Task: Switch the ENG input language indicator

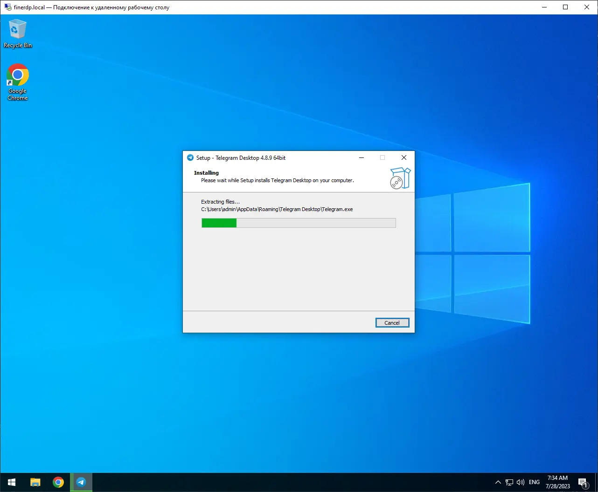Action: (535, 482)
